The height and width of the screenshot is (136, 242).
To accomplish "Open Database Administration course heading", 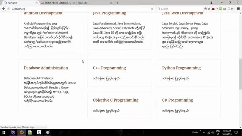I will pos(46,68).
